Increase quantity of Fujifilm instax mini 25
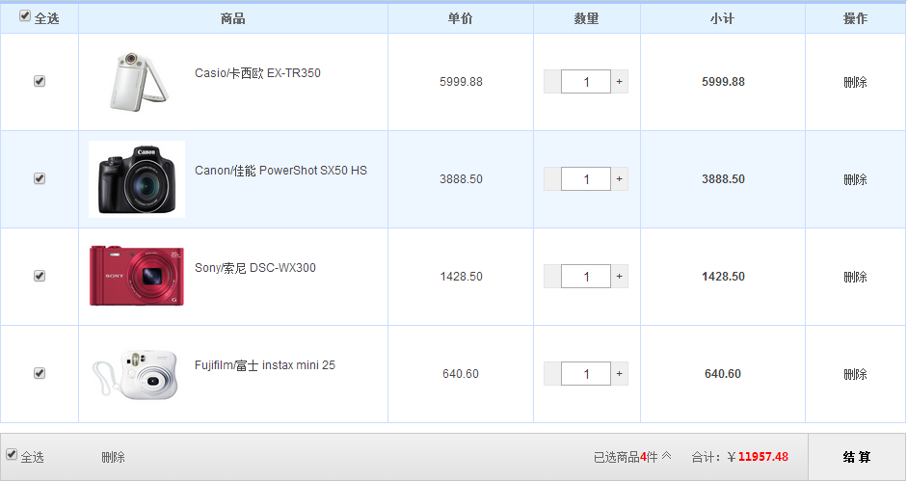Image resolution: width=907 pixels, height=482 pixels. [620, 374]
